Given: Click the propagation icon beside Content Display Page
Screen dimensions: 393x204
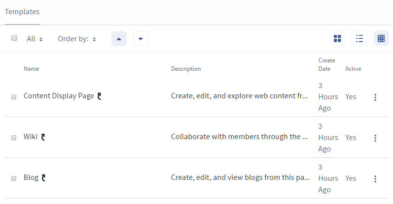Looking at the screenshot, I should coord(99,96).
